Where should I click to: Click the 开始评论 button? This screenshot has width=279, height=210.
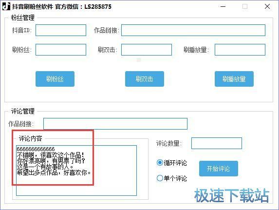click(x=219, y=169)
